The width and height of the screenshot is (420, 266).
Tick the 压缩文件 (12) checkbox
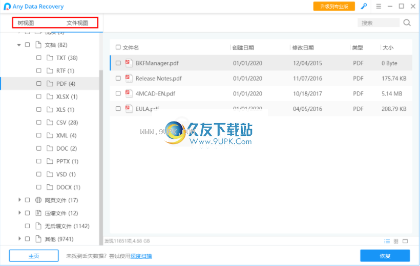pyautogui.click(x=27, y=213)
